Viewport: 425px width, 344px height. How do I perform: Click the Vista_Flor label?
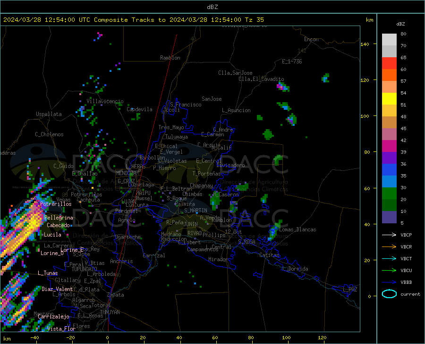point(61,329)
